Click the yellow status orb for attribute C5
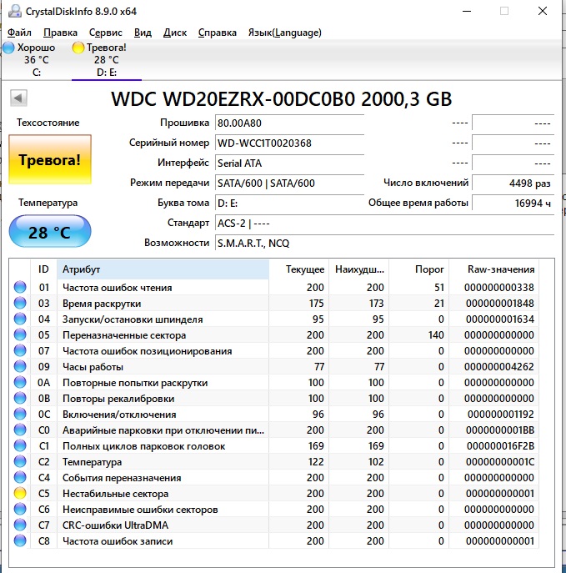The height and width of the screenshot is (573, 566). tap(20, 494)
